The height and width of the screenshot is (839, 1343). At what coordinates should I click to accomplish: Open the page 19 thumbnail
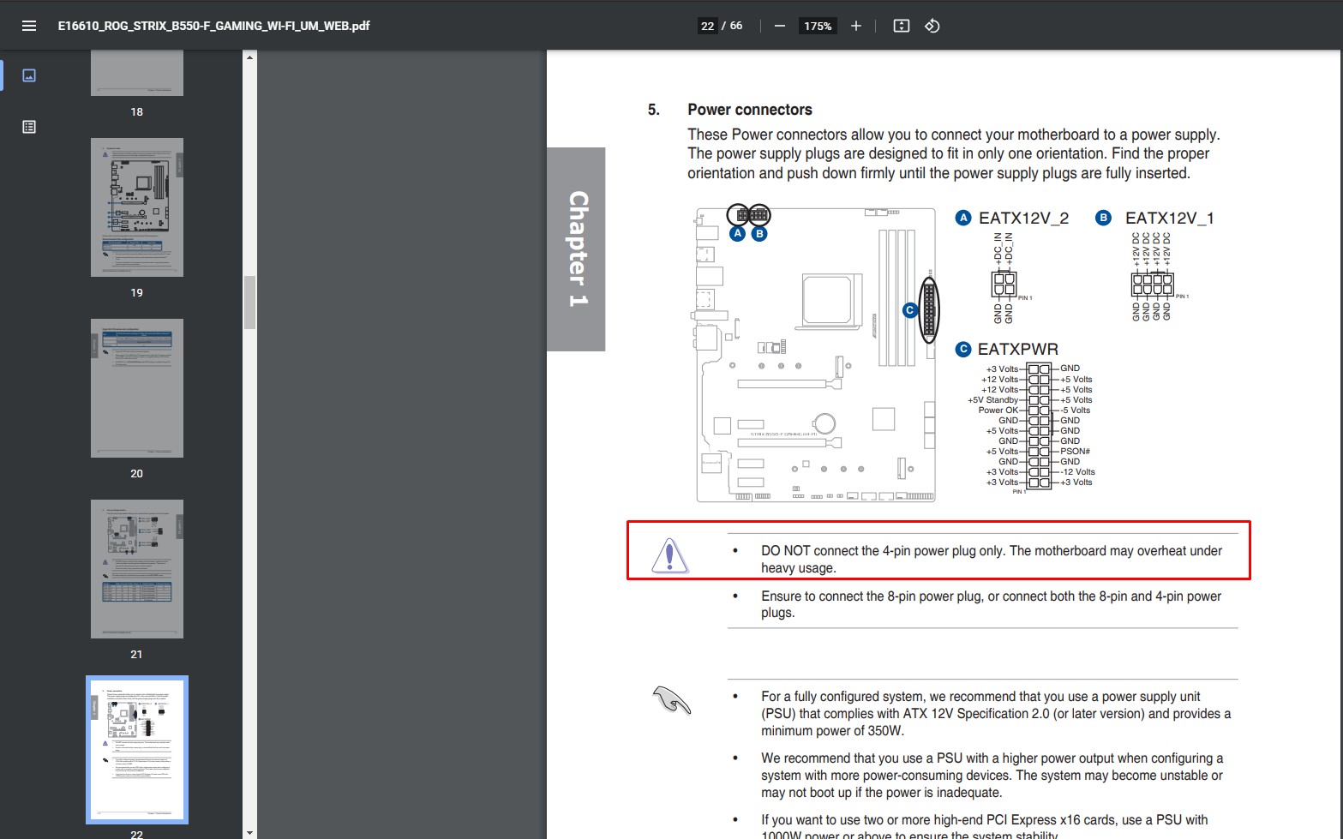[x=137, y=207]
